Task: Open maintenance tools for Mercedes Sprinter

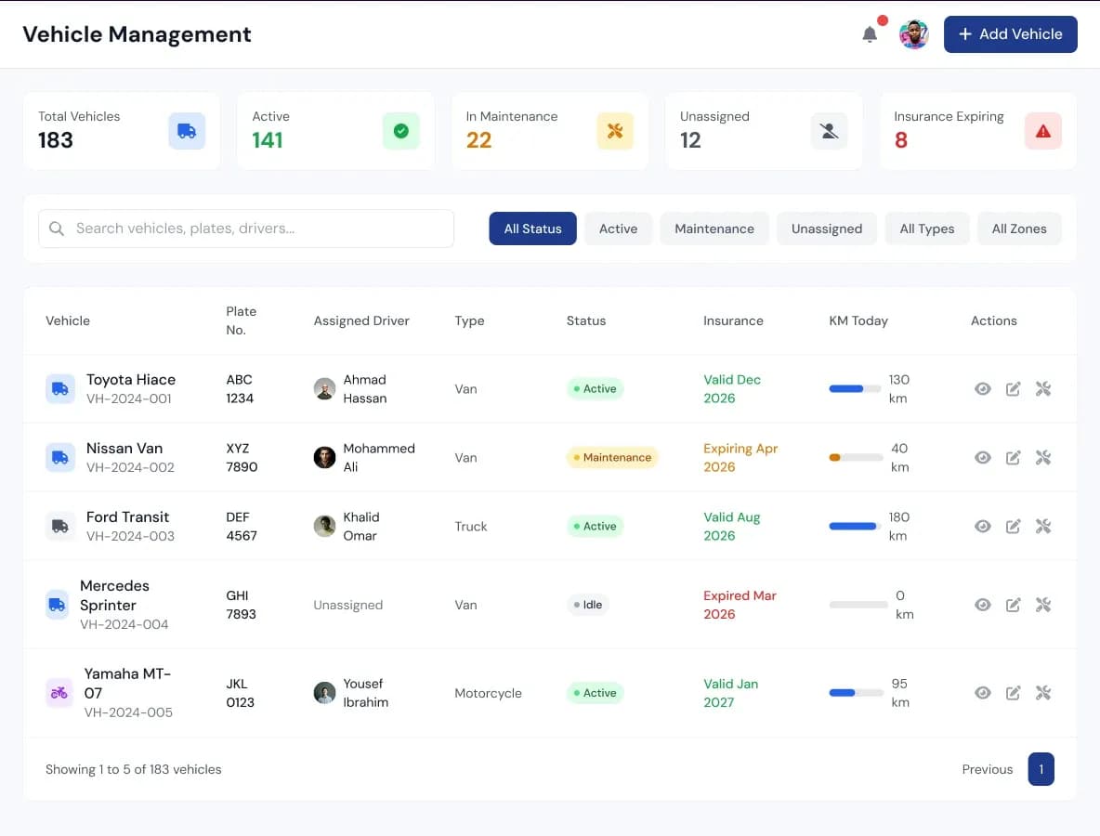Action: point(1042,605)
